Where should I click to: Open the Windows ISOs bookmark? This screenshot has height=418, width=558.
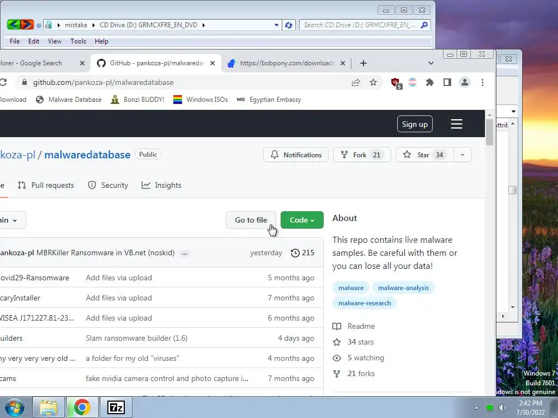tap(201, 100)
